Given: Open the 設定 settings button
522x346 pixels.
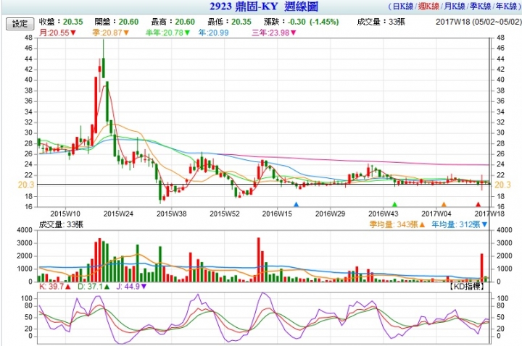Looking at the screenshot, I should pos(20,24).
